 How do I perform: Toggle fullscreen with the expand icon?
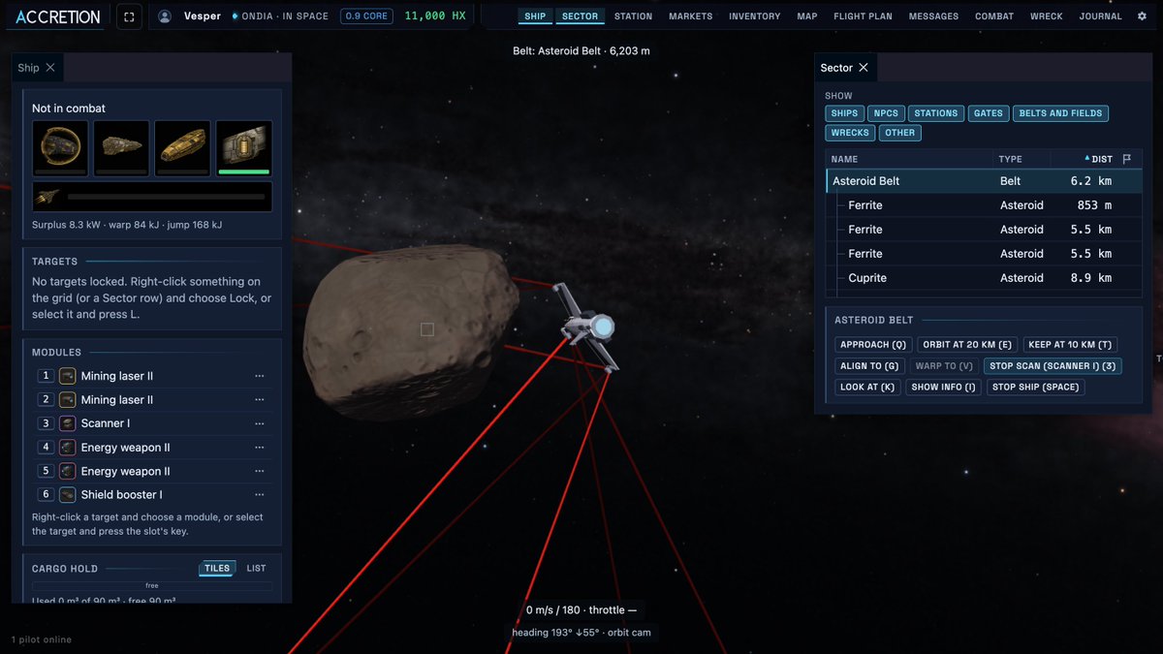tap(129, 16)
